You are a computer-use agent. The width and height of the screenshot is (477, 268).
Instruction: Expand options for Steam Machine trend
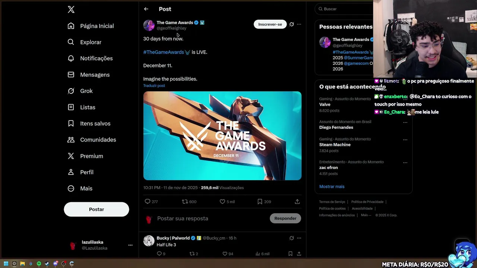pyautogui.click(x=405, y=140)
